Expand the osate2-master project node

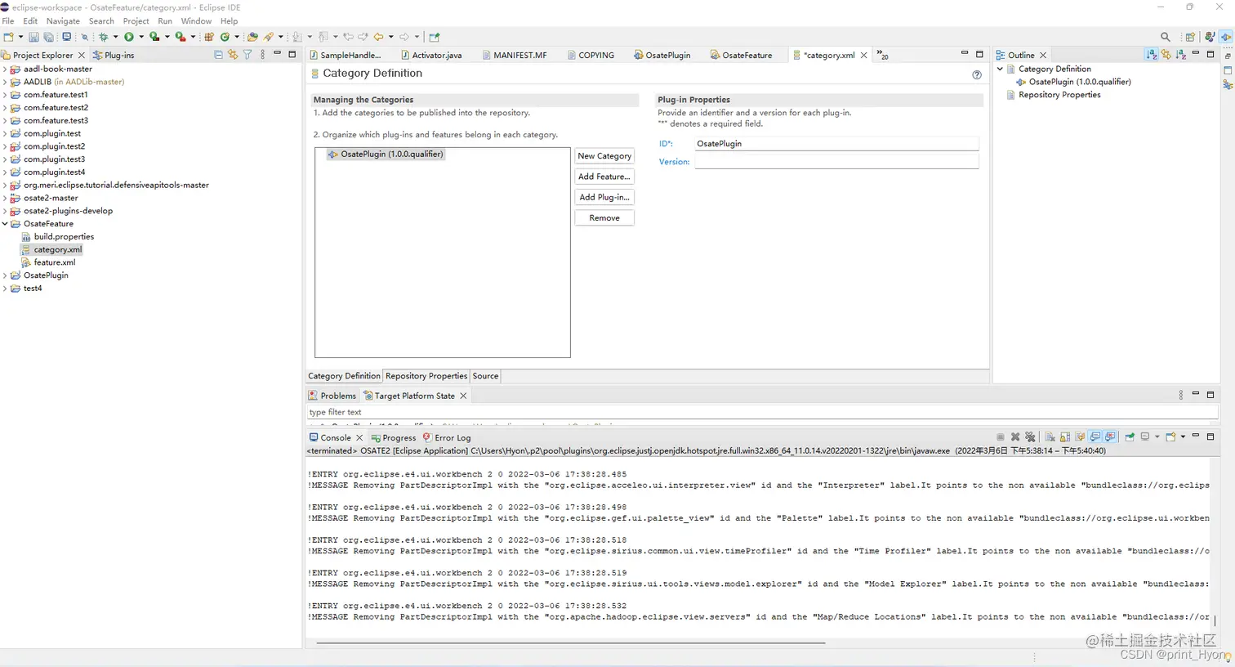click(x=5, y=198)
